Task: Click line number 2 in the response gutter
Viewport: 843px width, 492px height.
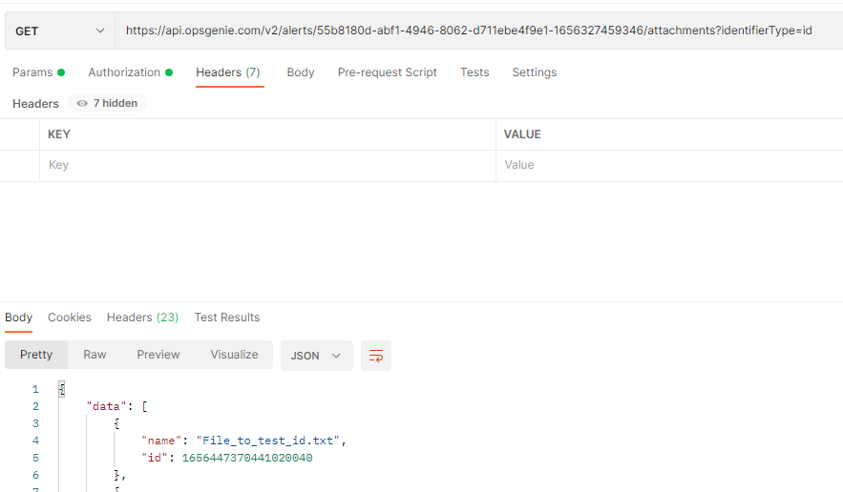Action: 35,406
